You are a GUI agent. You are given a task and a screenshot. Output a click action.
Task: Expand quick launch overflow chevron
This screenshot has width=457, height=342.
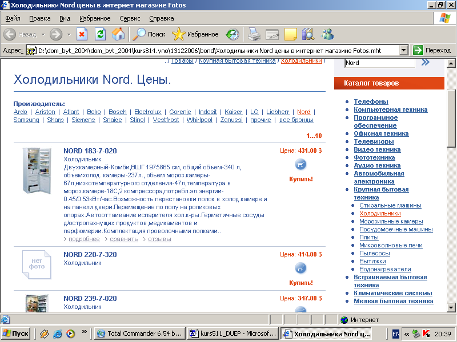[84, 331]
